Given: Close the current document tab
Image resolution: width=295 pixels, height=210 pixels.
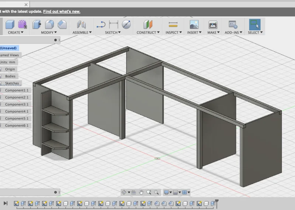Looking at the screenshot, I should (26, 4).
